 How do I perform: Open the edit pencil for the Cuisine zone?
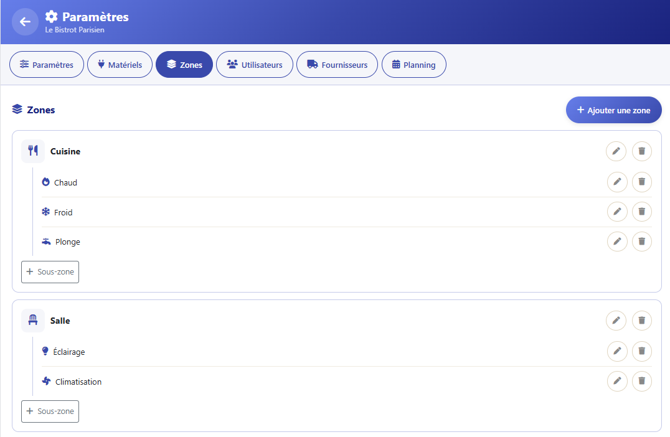click(616, 151)
